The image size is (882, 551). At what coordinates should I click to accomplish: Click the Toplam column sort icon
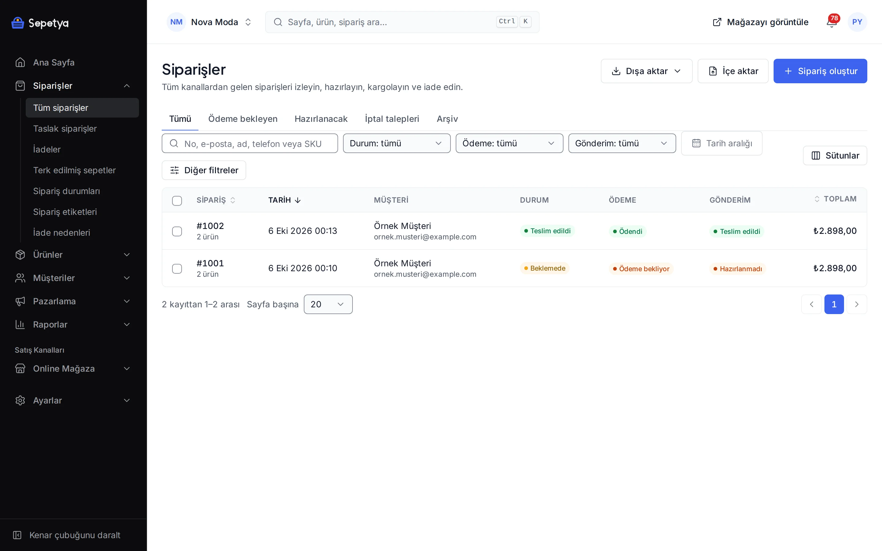817,199
